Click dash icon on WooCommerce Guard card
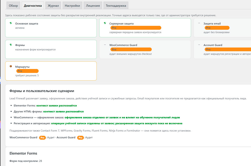Screen dimensions: 251x166 pos(105,45)
